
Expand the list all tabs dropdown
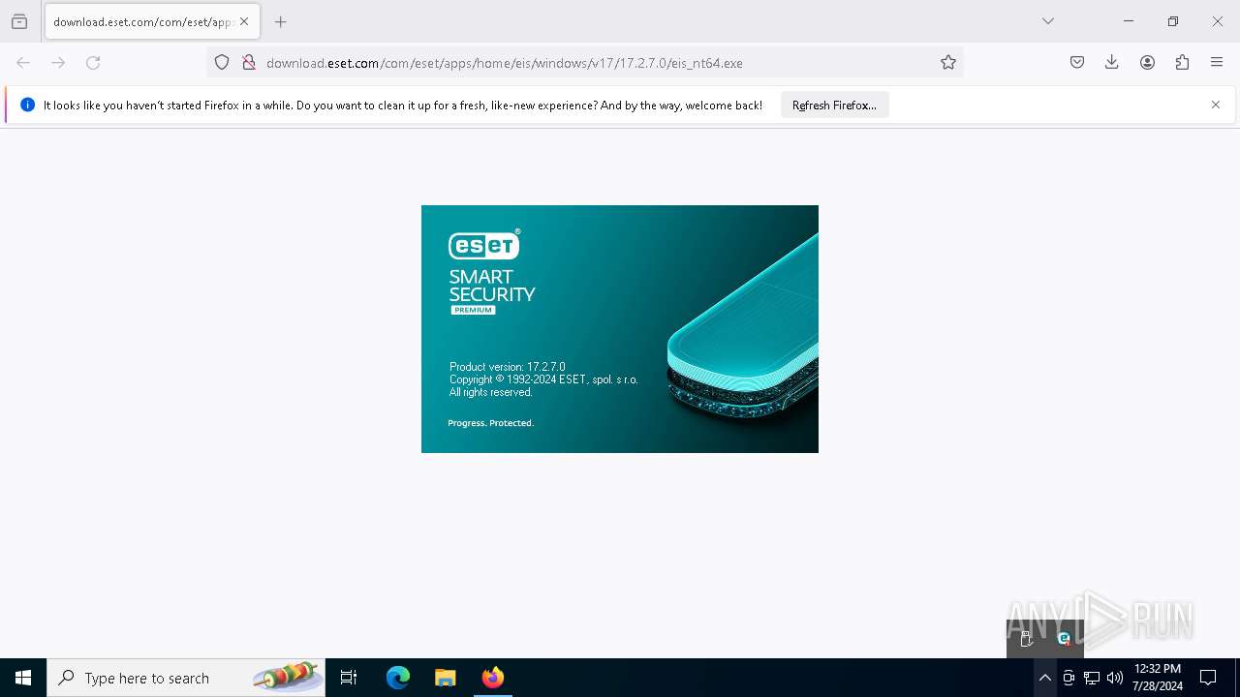[x=1048, y=21]
